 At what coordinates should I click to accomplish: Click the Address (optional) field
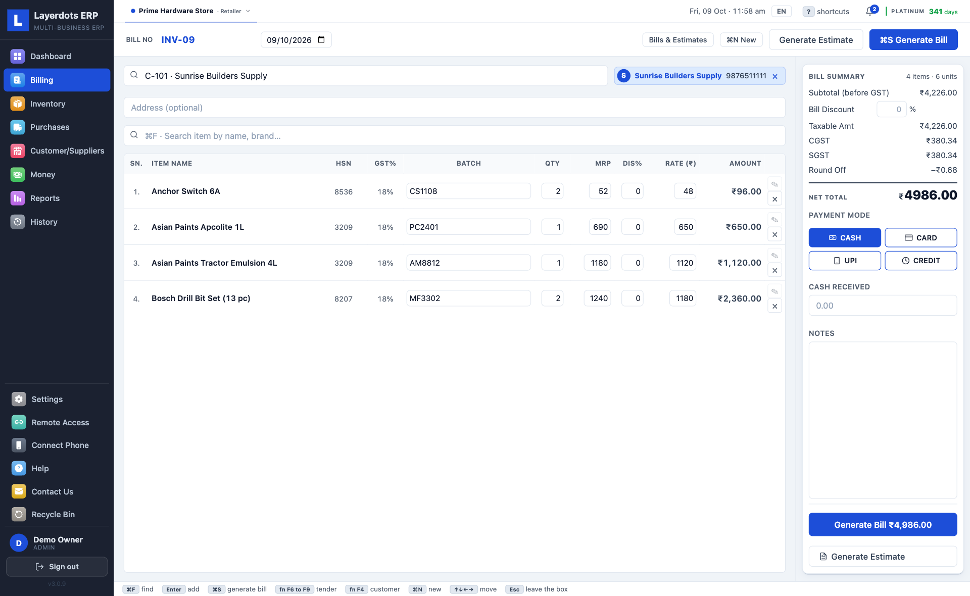pos(454,108)
